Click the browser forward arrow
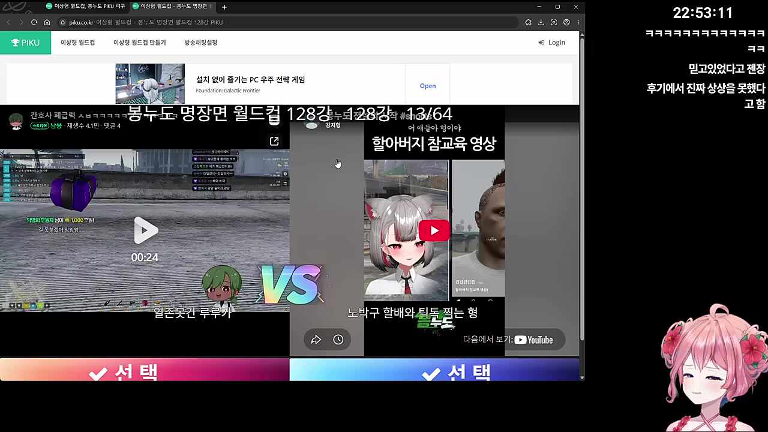Image resolution: width=768 pixels, height=432 pixels. coord(21,22)
